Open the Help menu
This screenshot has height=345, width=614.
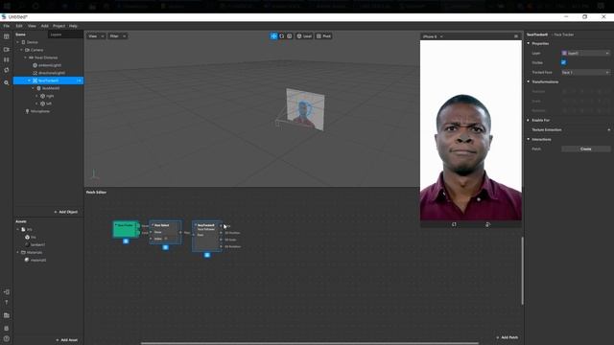click(73, 26)
